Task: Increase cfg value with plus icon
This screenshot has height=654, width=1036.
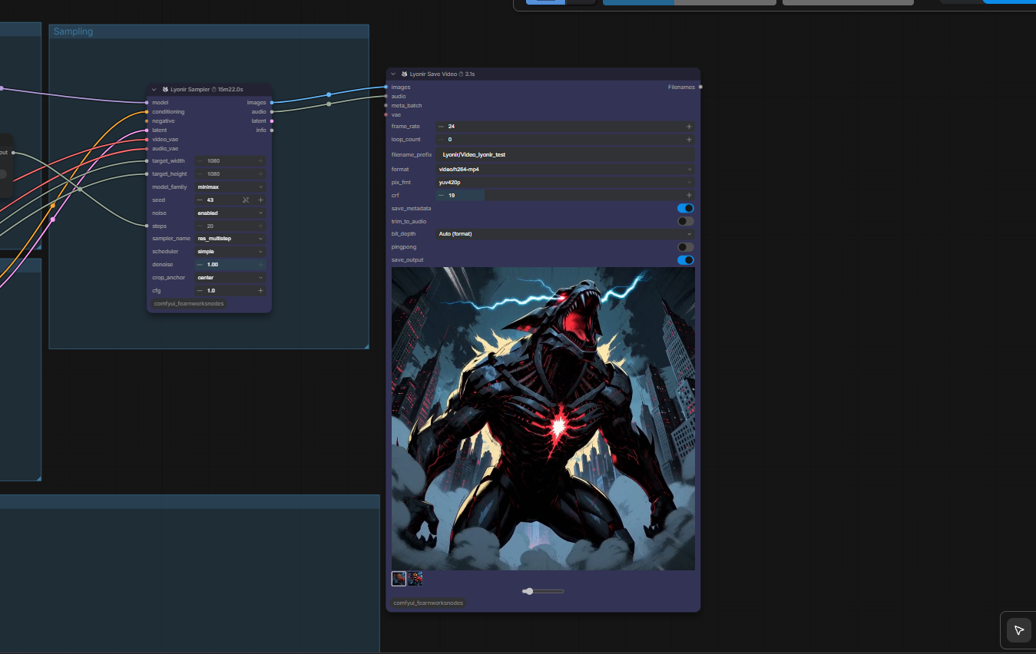Action: 260,291
